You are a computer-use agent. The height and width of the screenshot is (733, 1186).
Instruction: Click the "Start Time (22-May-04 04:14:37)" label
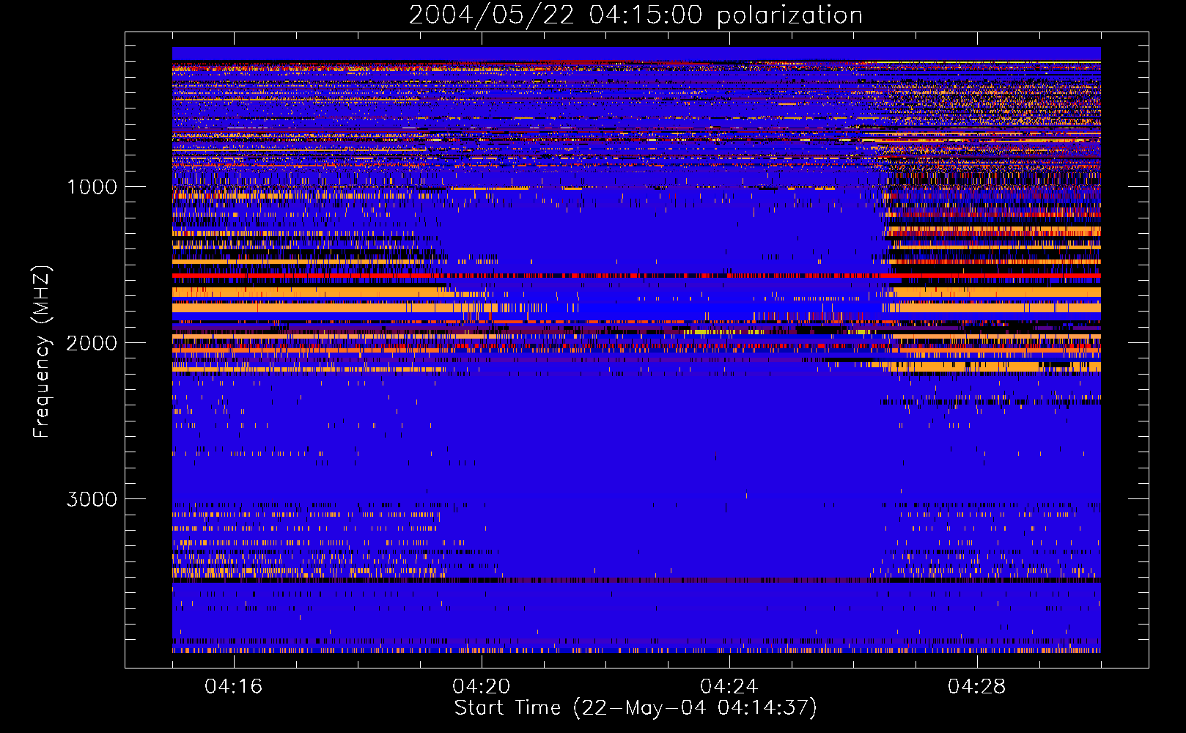[636, 708]
